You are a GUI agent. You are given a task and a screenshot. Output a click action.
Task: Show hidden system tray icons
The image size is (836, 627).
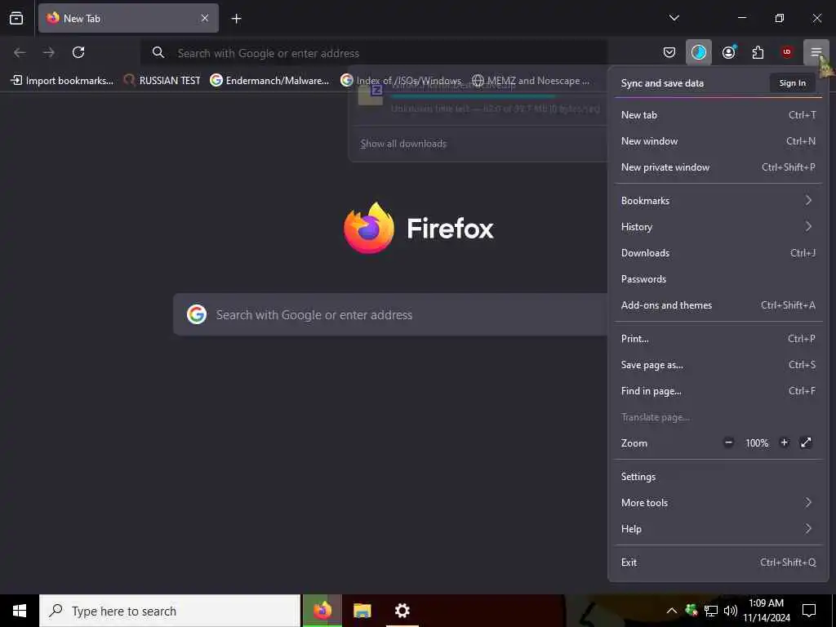click(x=672, y=611)
